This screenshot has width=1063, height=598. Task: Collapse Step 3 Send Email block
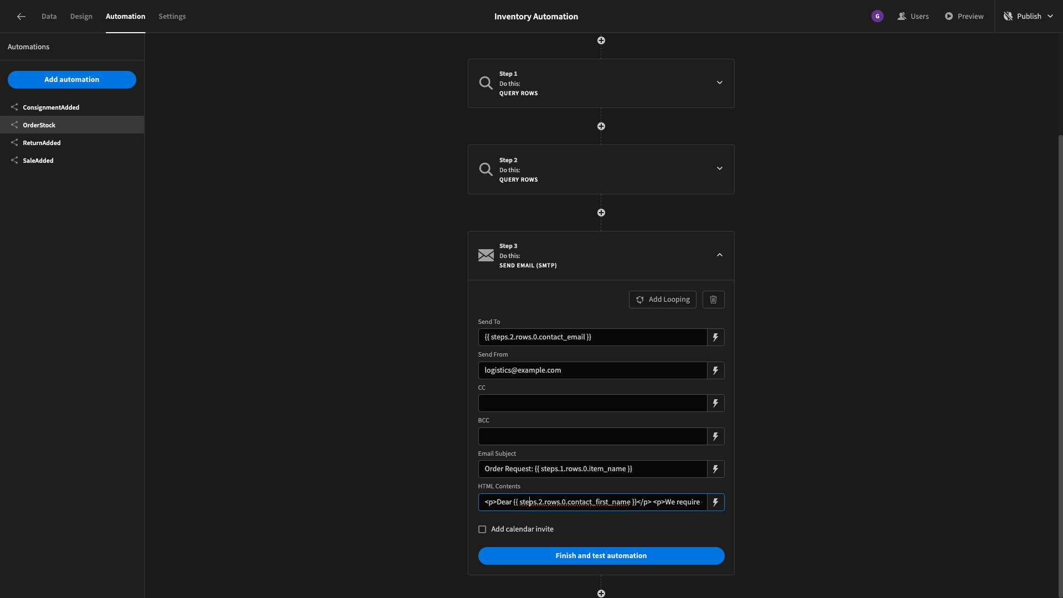pyautogui.click(x=720, y=255)
